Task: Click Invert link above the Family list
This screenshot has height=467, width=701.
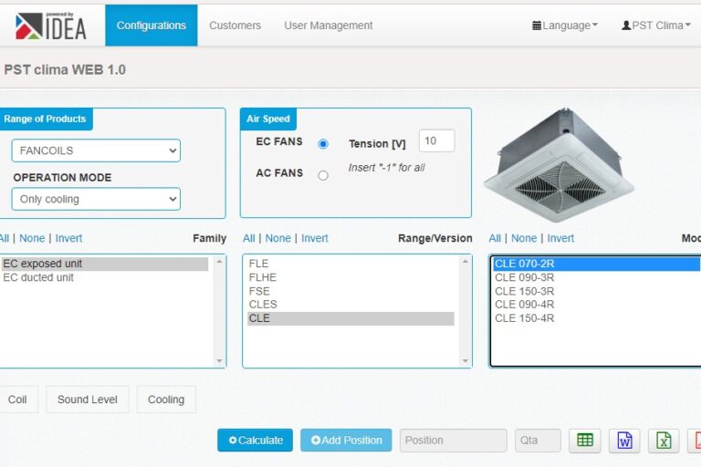Action: tap(68, 238)
